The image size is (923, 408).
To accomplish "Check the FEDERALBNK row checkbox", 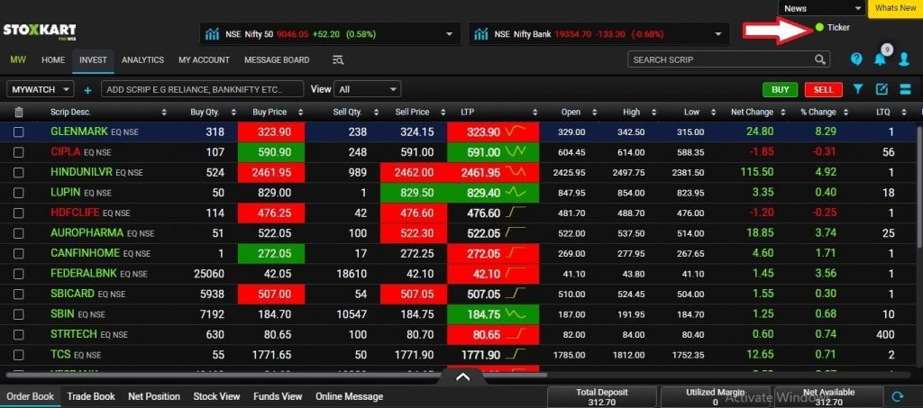I will click(19, 274).
